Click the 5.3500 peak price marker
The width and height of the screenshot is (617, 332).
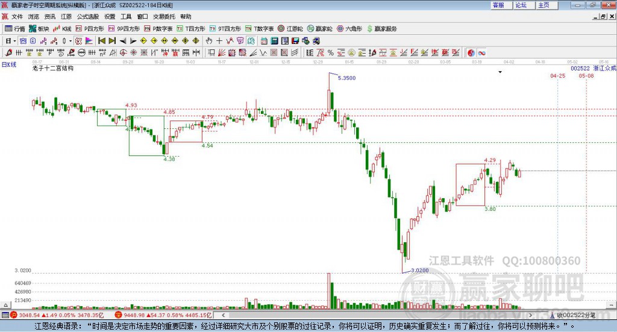coord(346,78)
